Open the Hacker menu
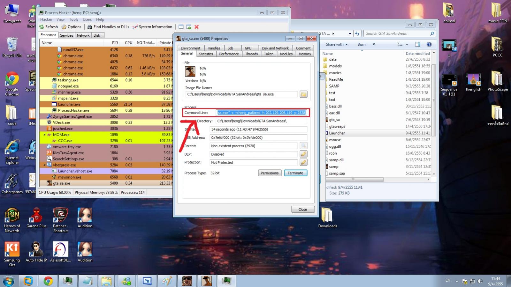 click(46, 19)
